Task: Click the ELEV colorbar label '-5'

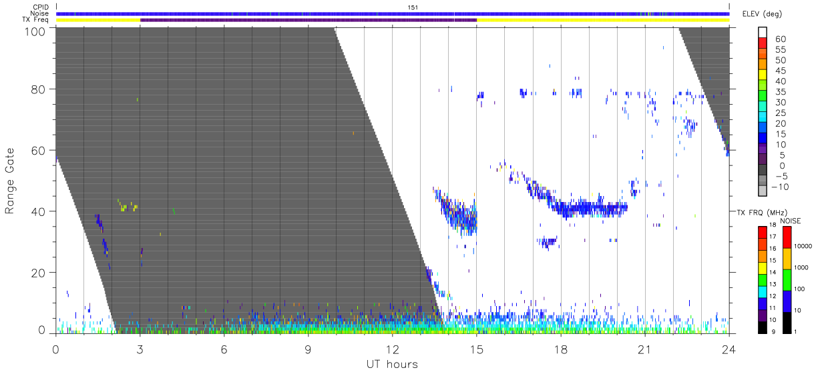Action: coord(782,176)
